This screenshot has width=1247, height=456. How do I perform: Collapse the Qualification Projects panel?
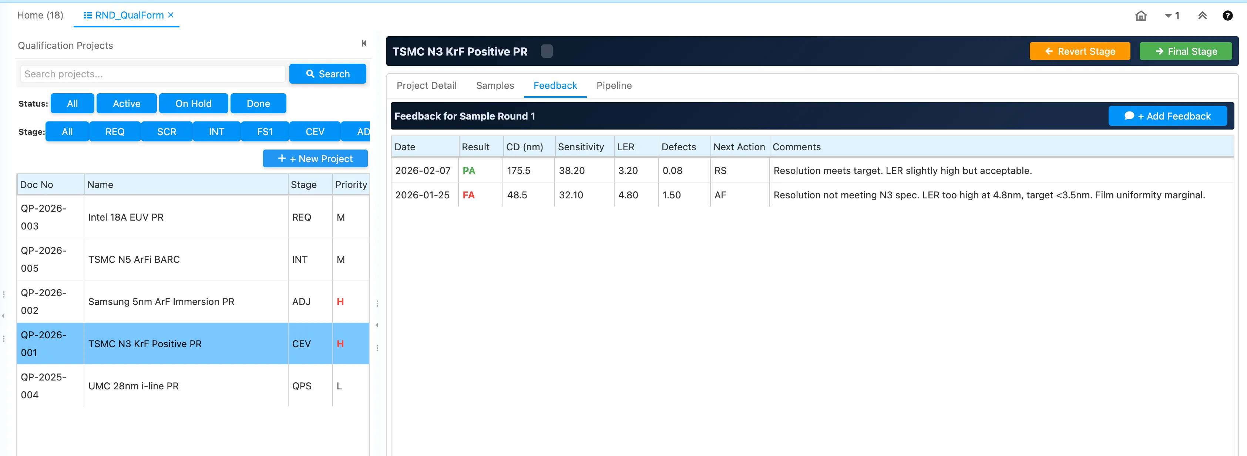tap(363, 44)
